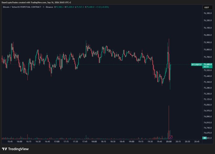The image size is (215, 154).
Task: Click the 76,300.0 price axis label
Action: pyautogui.click(x=207, y=13)
